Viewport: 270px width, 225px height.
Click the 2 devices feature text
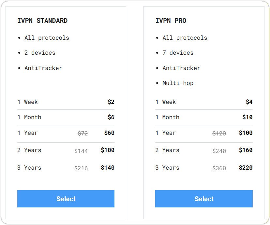(40, 53)
